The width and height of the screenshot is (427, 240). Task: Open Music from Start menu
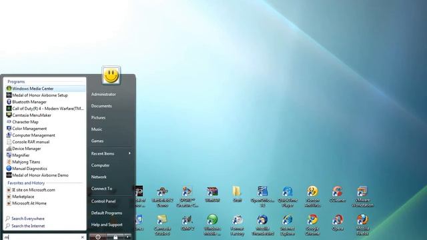click(x=97, y=129)
